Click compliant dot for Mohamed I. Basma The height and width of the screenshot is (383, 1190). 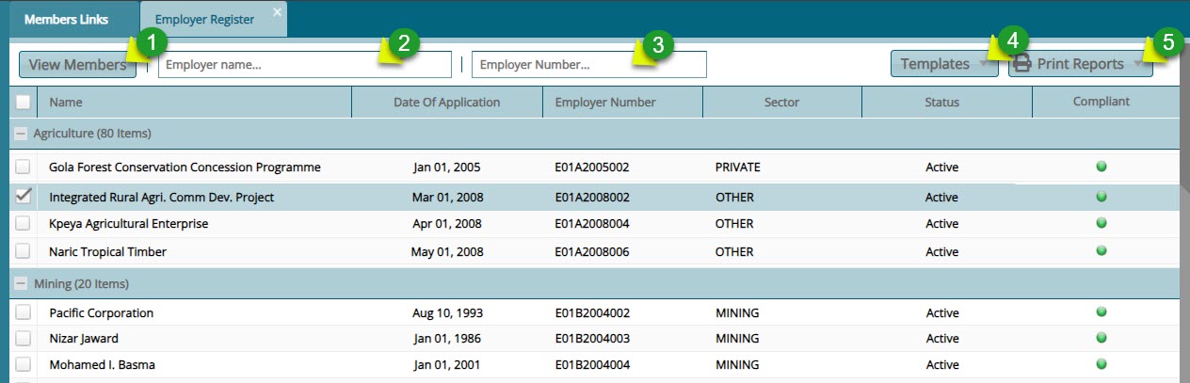click(x=1101, y=364)
